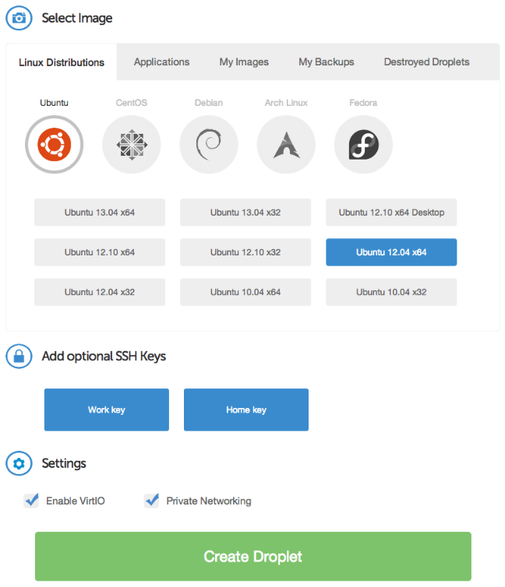Open the Destroyed Droplets tab
This screenshot has height=587, width=505.
point(427,62)
